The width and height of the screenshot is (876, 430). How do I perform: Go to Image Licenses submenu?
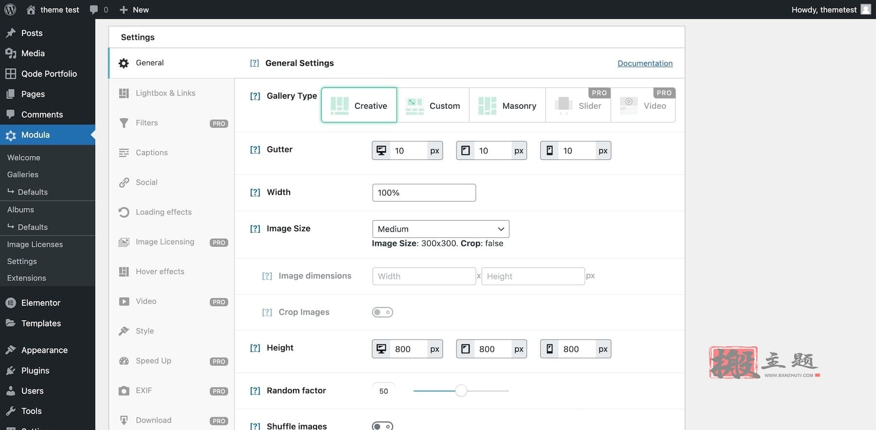(35, 244)
